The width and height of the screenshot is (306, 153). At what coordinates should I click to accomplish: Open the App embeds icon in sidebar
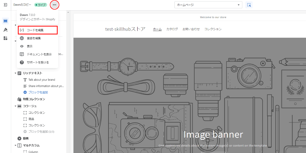point(5,38)
